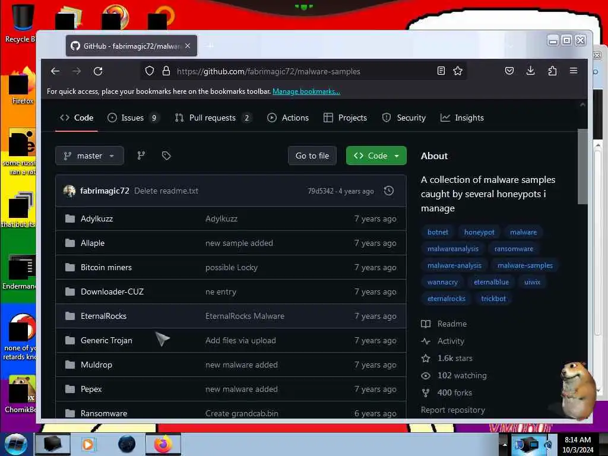Image resolution: width=608 pixels, height=456 pixels.
Task: Open the Delete readme.txt commit message
Action: [x=166, y=191]
